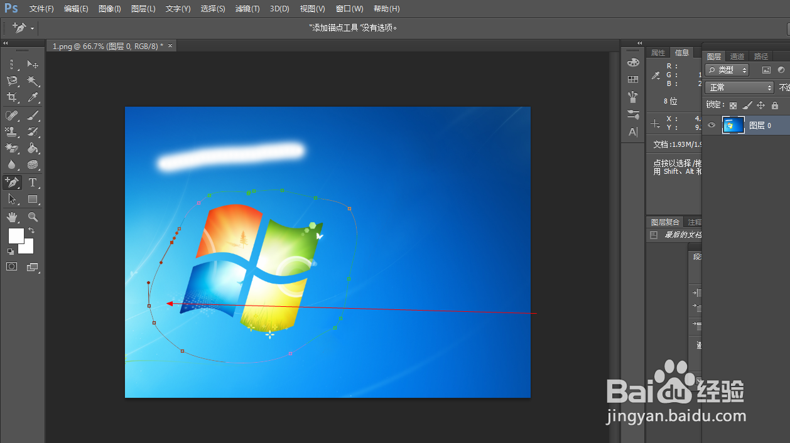Select the Magic Wand tool
Image resolution: width=790 pixels, height=443 pixels.
click(x=33, y=81)
